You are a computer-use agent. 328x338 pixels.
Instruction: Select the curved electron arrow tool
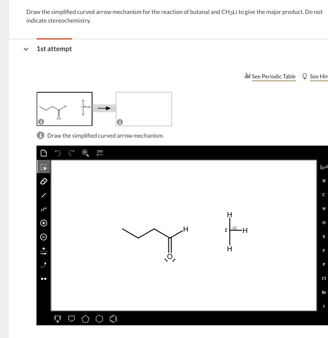[44, 265]
